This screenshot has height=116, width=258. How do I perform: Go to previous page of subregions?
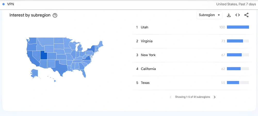click(171, 97)
